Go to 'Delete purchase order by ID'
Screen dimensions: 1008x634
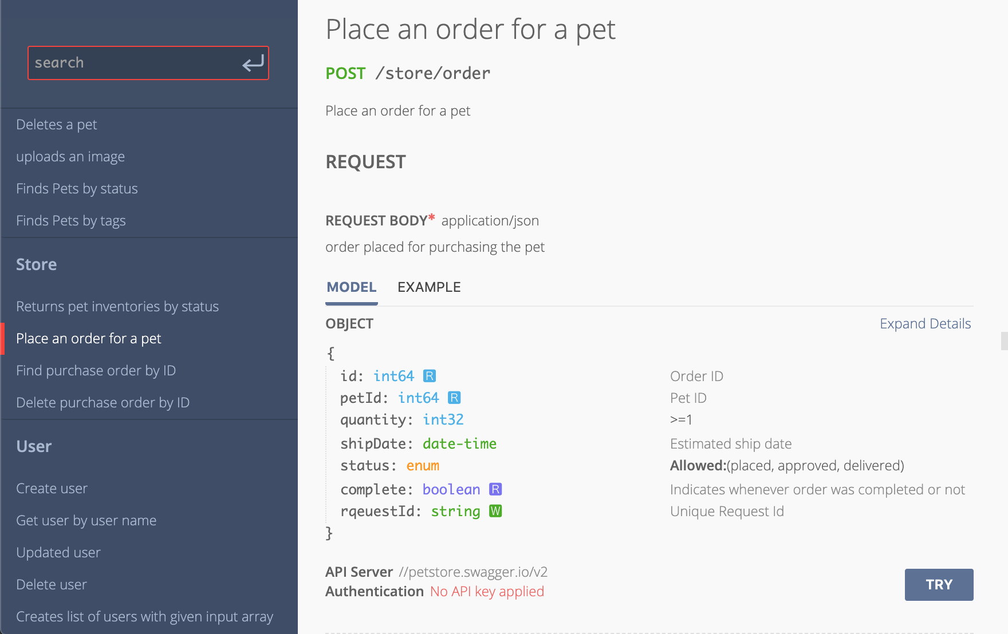click(x=103, y=403)
